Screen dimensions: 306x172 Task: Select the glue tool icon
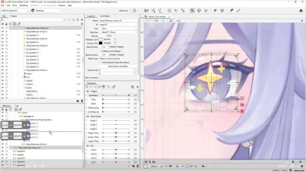click(232, 11)
